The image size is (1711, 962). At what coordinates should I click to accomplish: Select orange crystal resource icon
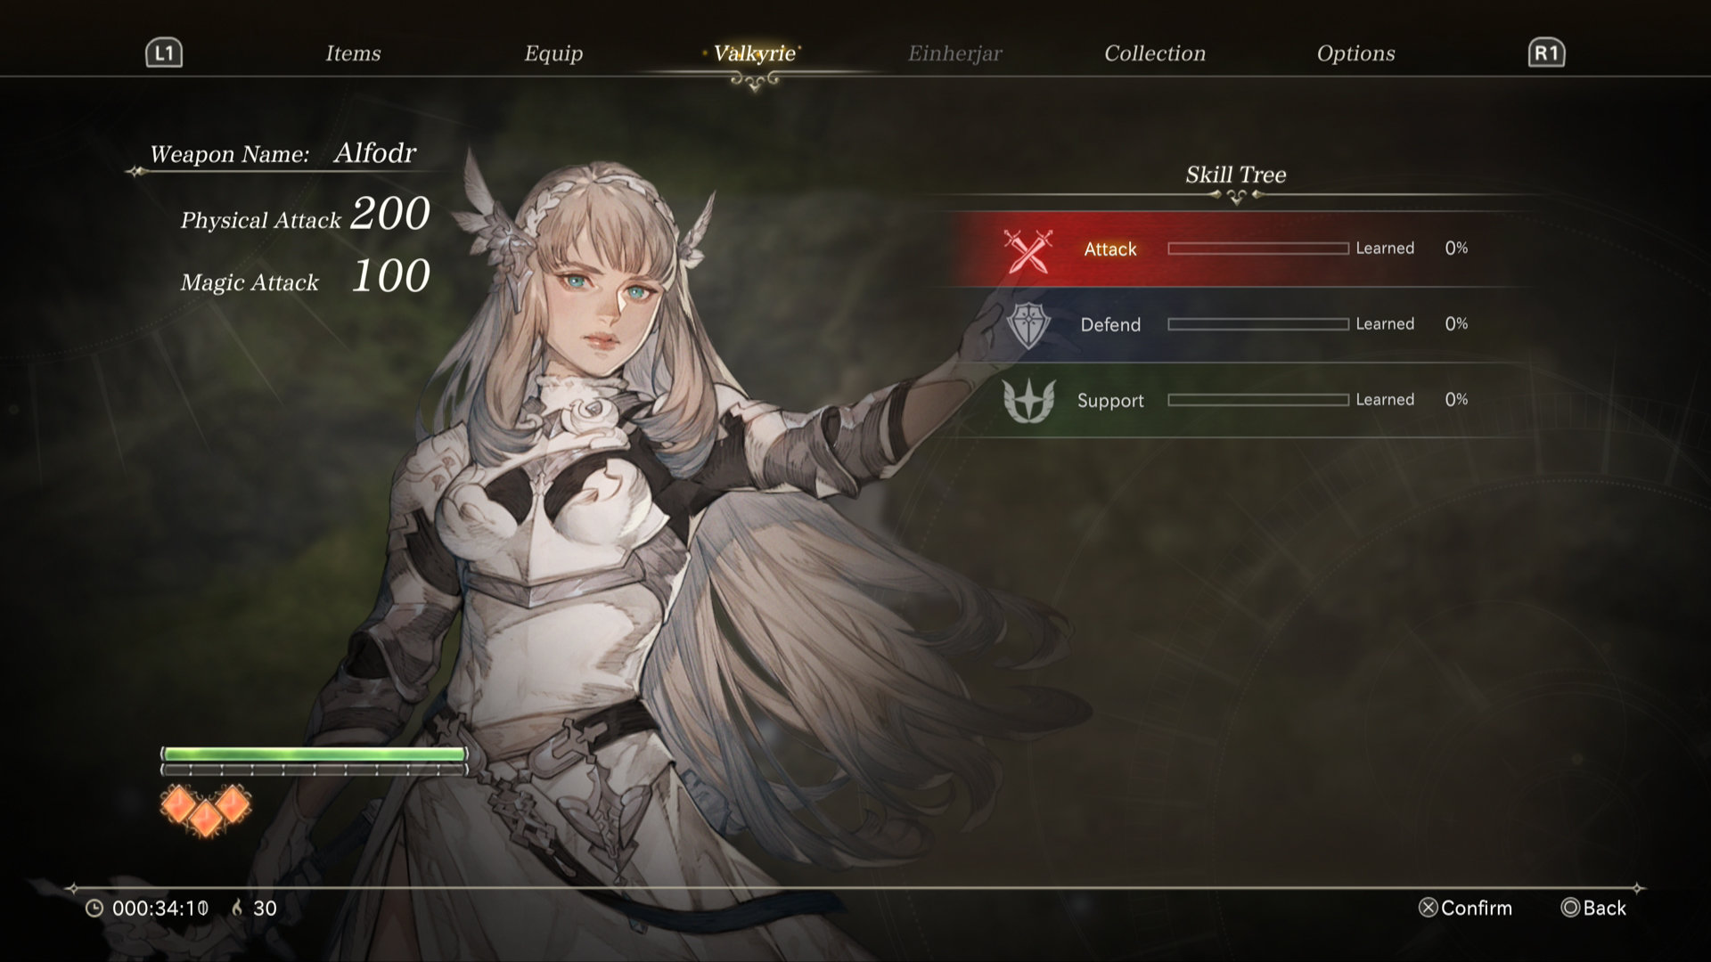pos(206,808)
